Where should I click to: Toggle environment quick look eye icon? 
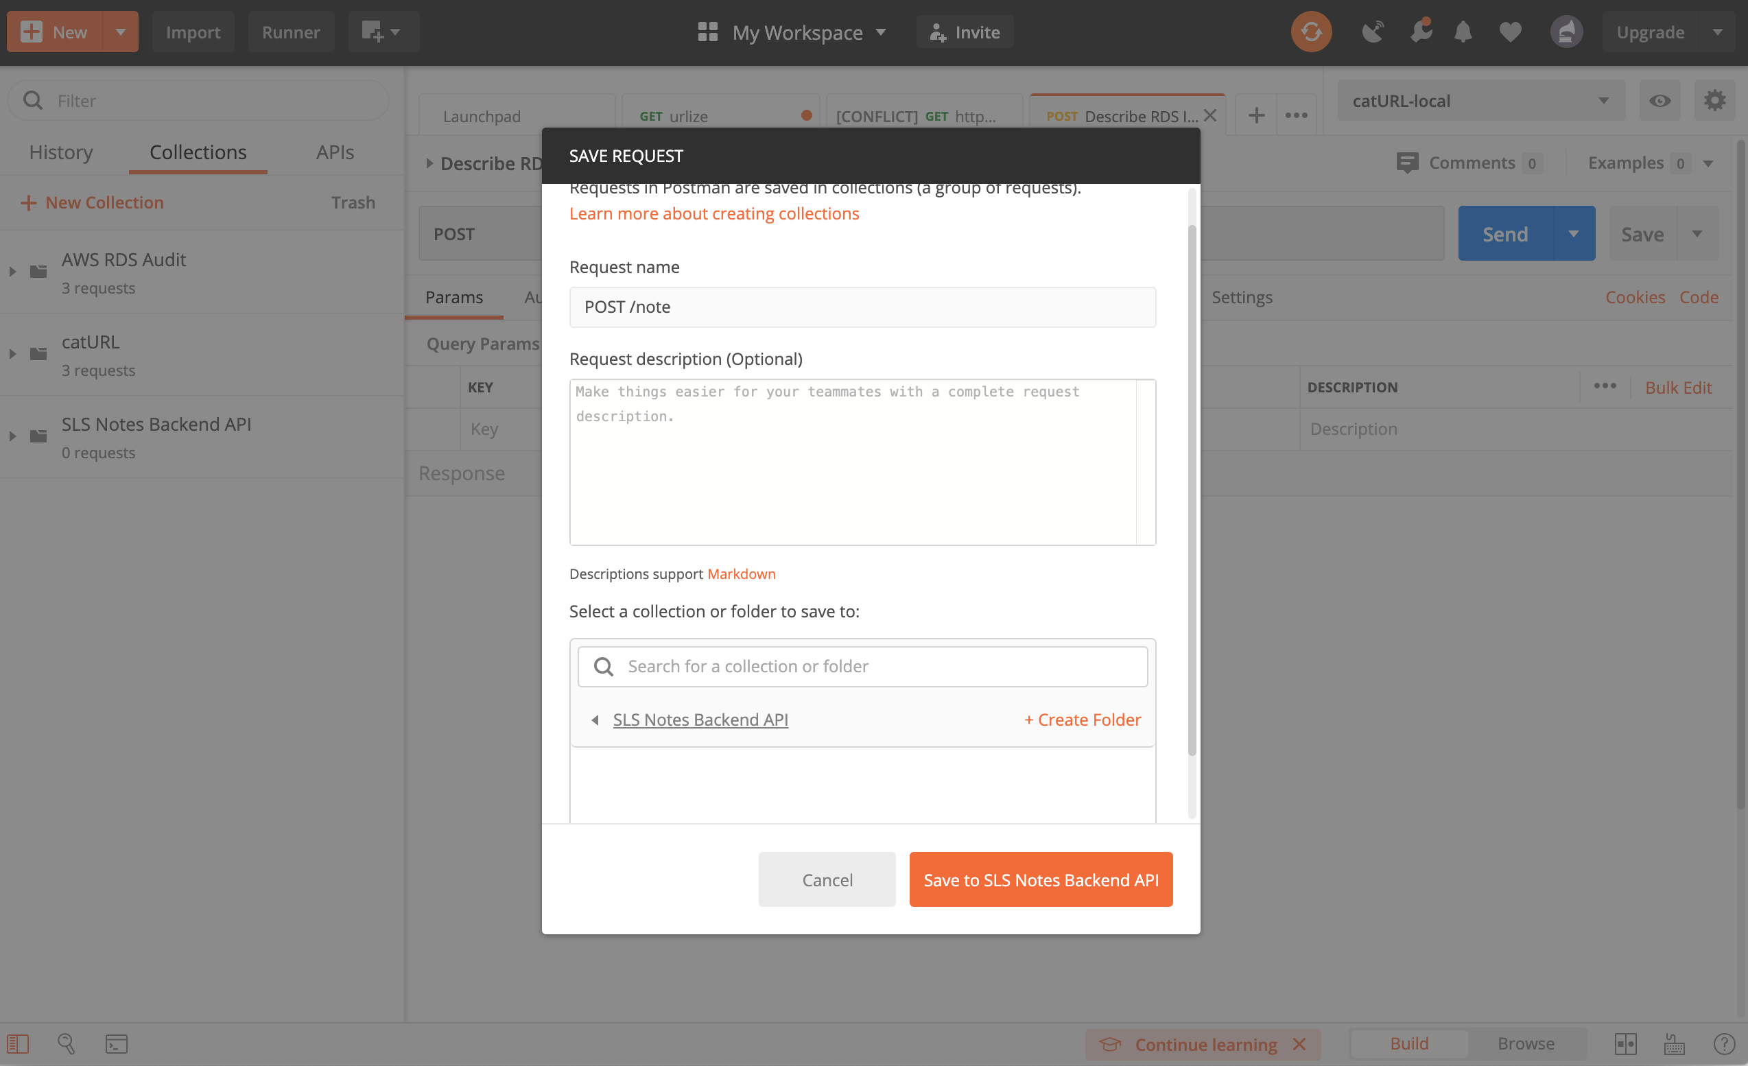1660,101
